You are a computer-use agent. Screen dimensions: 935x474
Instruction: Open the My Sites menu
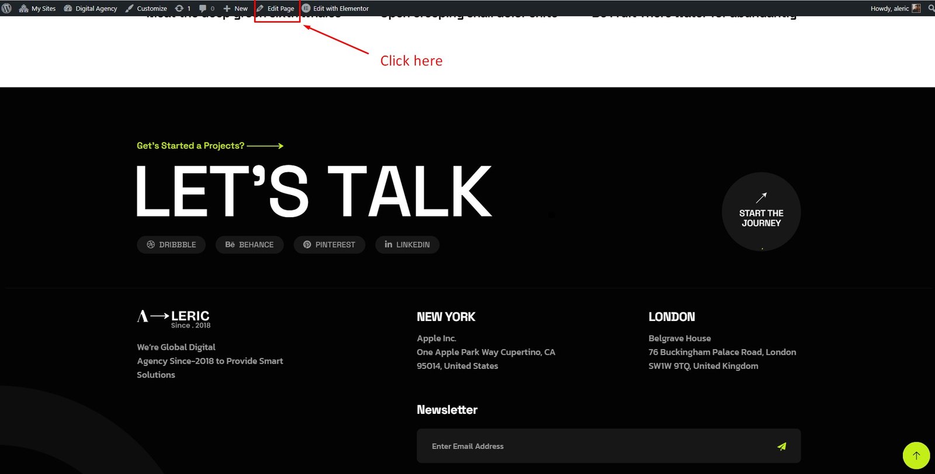[37, 8]
